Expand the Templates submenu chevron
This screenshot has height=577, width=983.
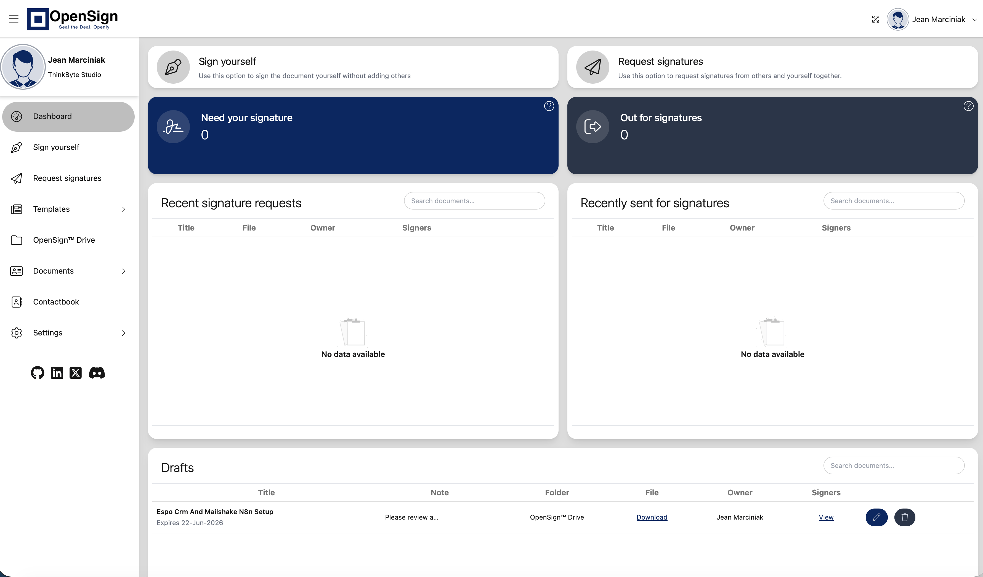pos(124,210)
